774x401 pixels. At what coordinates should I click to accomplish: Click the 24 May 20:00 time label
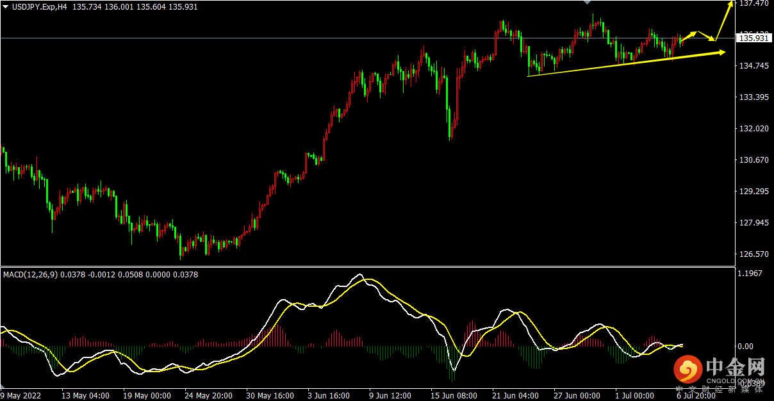coord(208,396)
